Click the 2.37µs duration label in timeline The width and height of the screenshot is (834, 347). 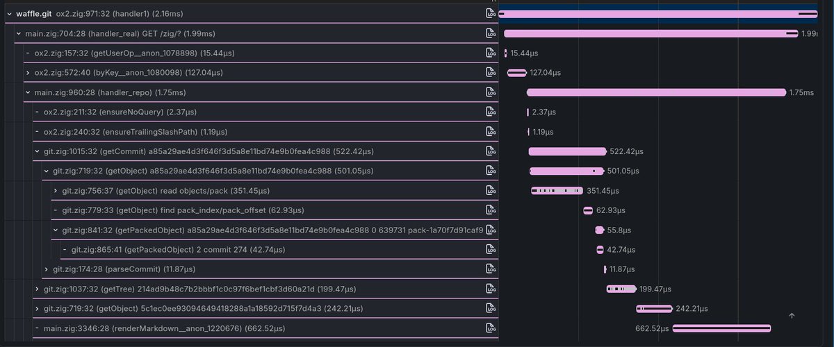tap(543, 112)
